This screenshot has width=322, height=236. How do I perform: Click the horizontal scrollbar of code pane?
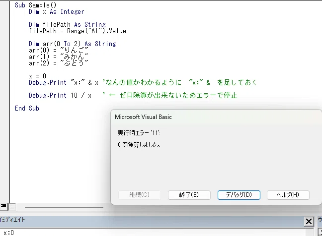[64, 207]
